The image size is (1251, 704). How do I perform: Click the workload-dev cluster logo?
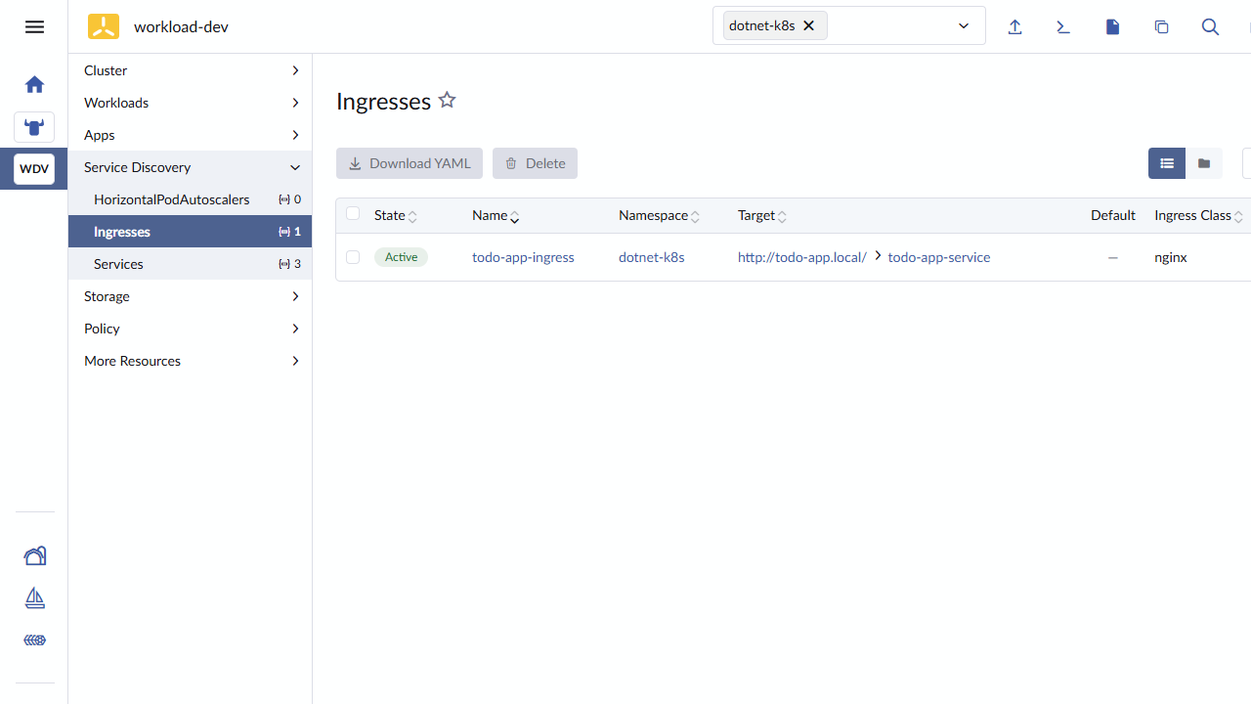pos(104,26)
